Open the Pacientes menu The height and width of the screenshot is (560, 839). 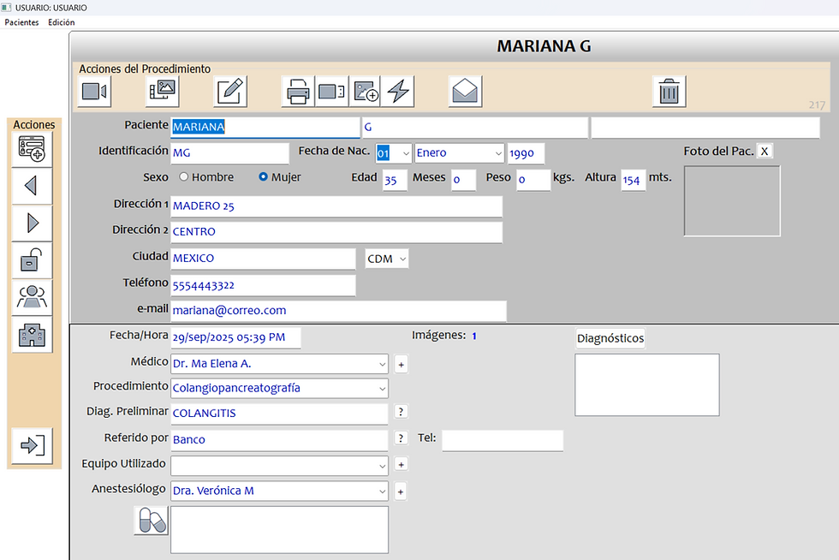[22, 22]
